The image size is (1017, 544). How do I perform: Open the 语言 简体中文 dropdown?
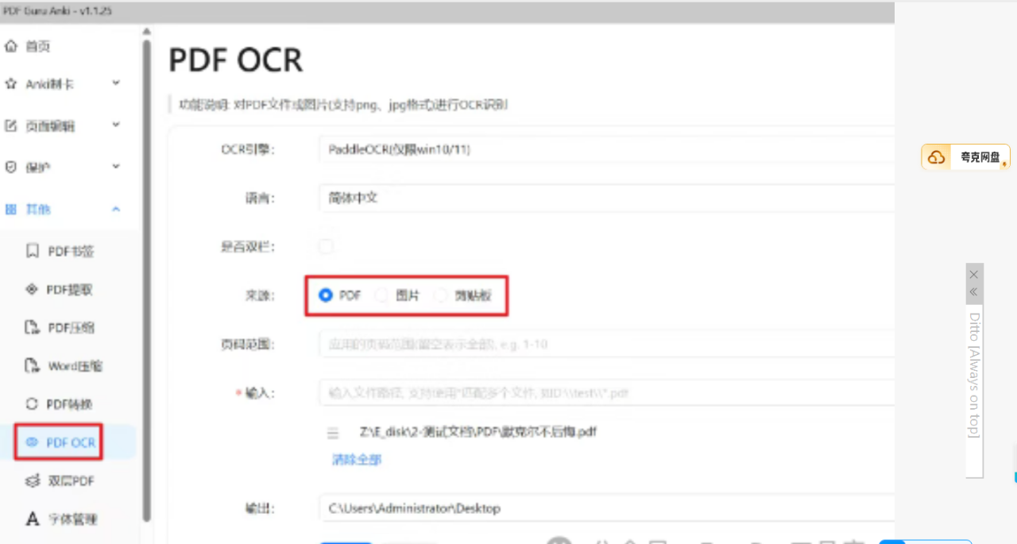pyautogui.click(x=604, y=198)
